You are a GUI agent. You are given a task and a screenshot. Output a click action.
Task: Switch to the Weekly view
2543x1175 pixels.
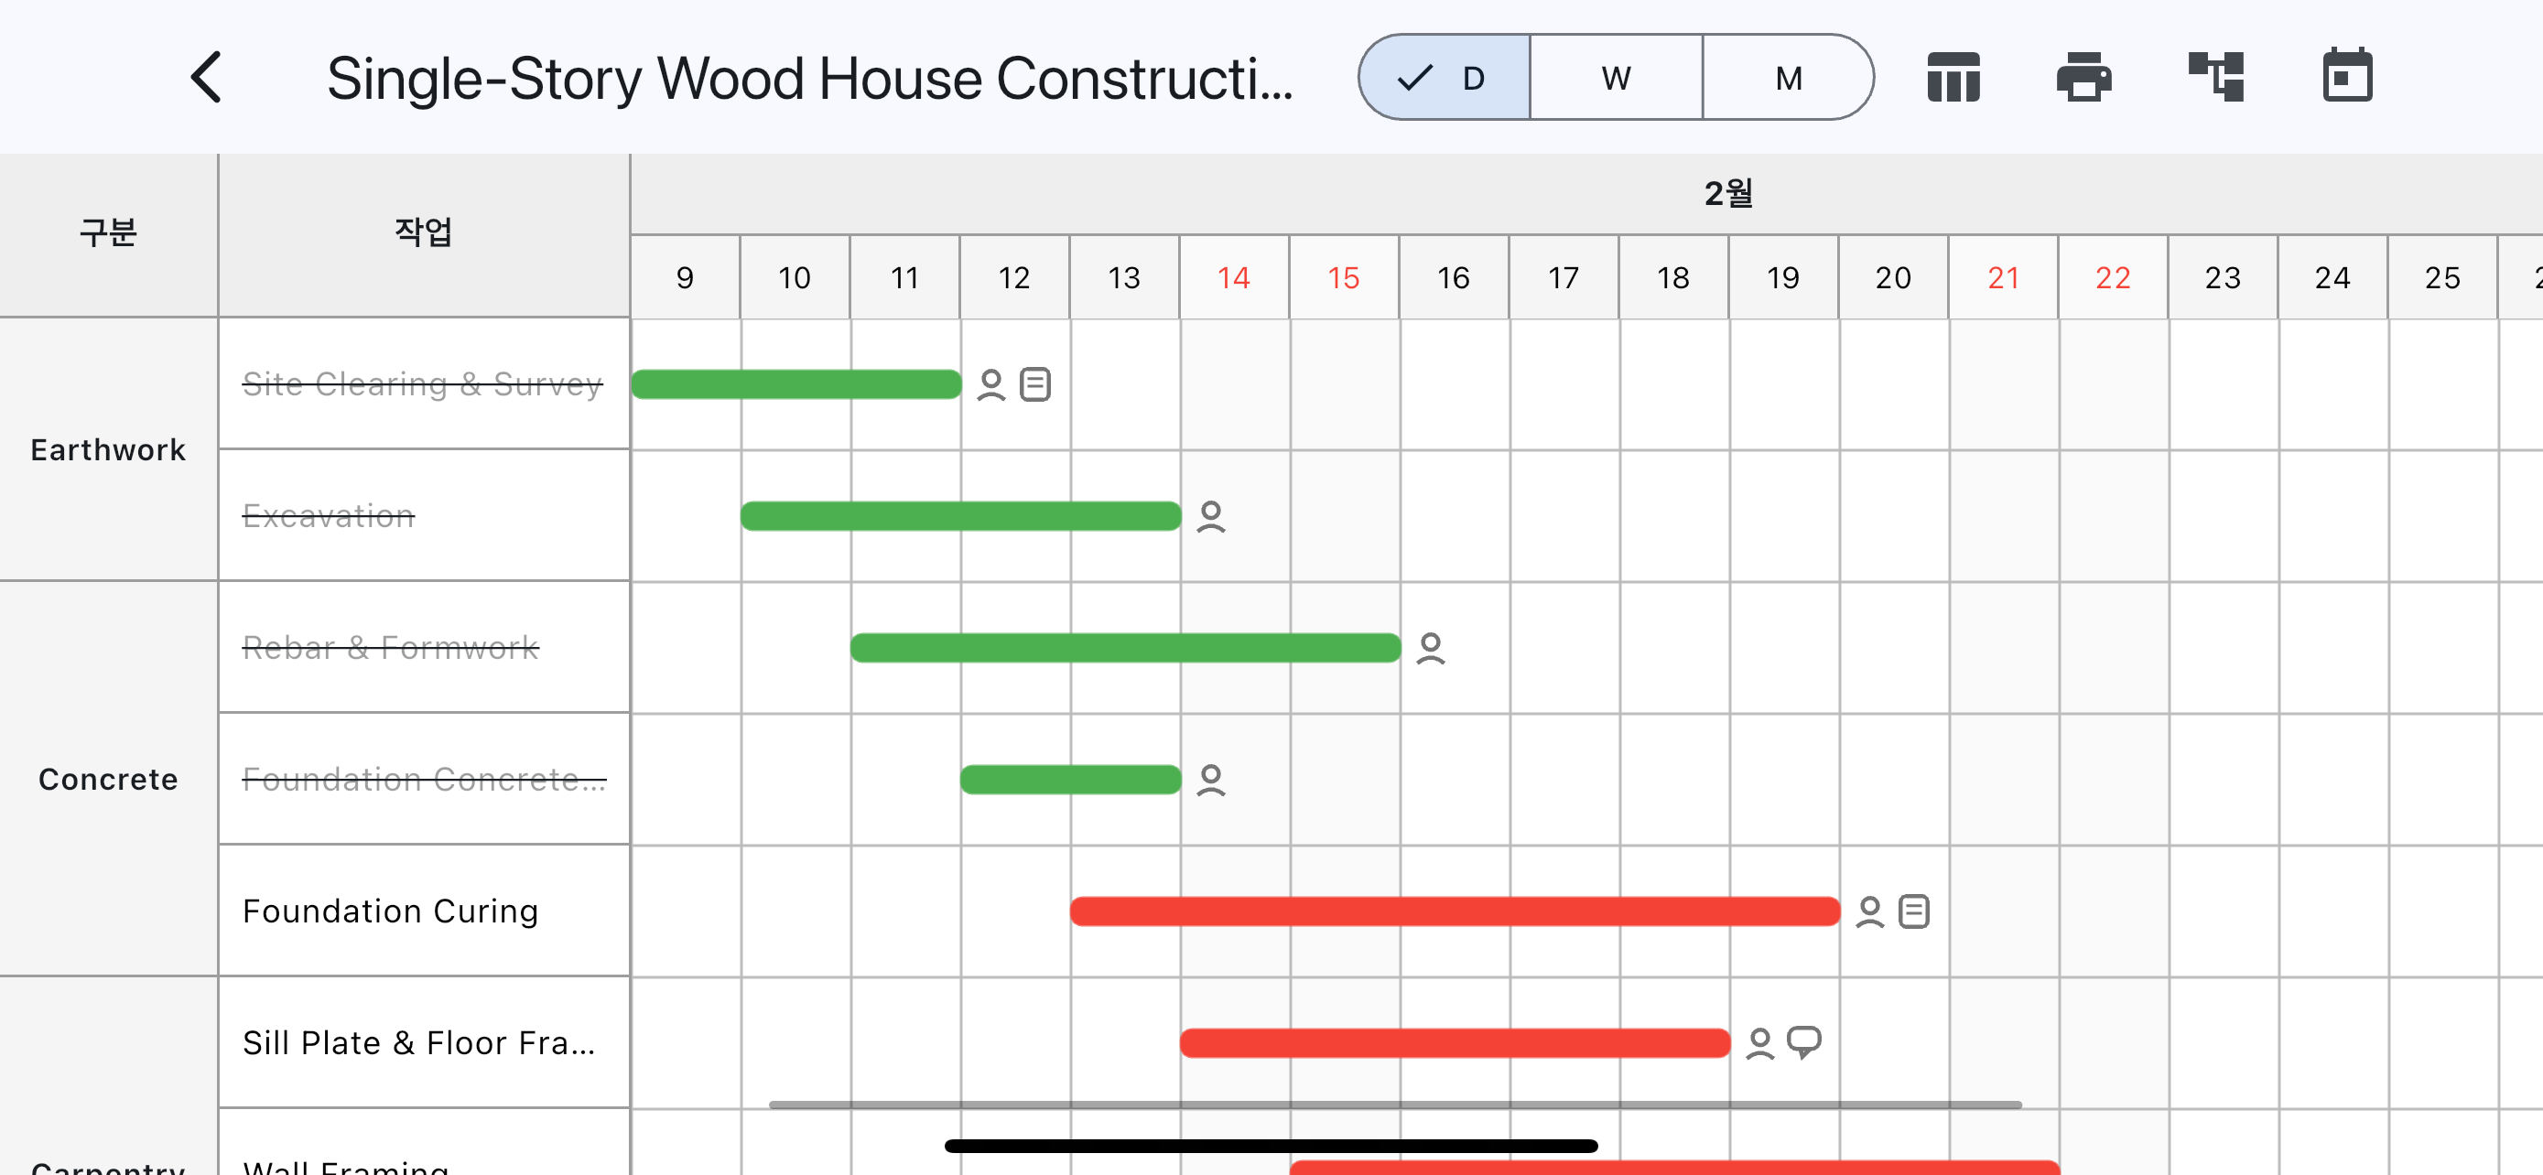click(x=1616, y=78)
